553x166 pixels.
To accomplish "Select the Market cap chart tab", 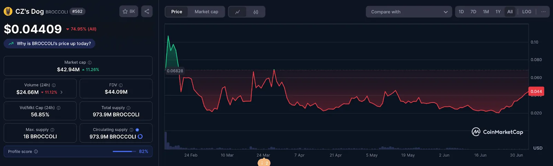I will click(206, 12).
